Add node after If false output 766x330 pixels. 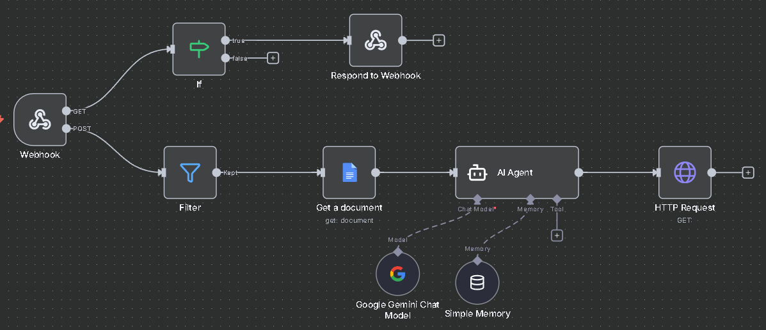273,58
